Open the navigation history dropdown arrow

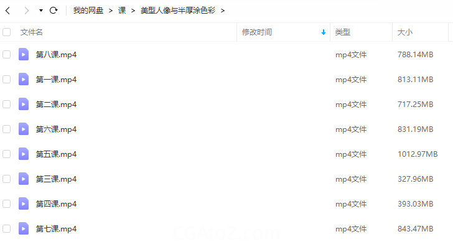pyautogui.click(x=41, y=11)
